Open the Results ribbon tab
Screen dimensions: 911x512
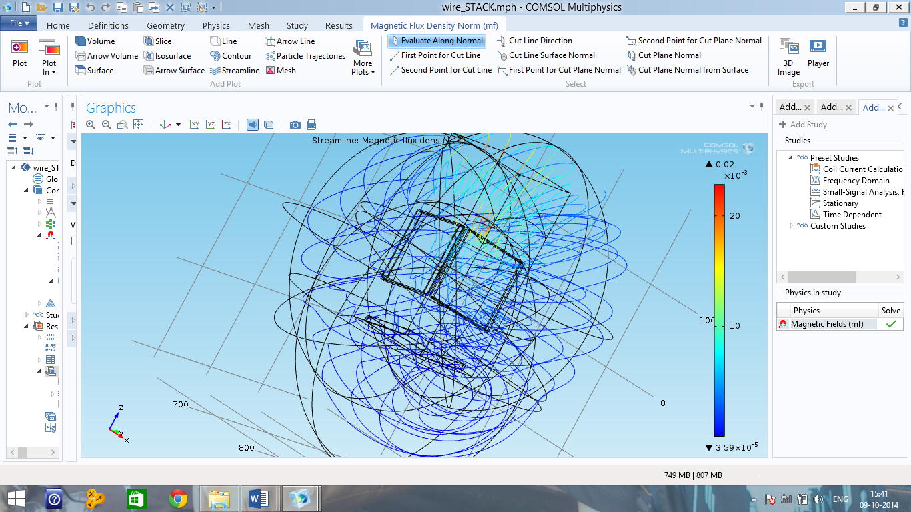click(339, 25)
